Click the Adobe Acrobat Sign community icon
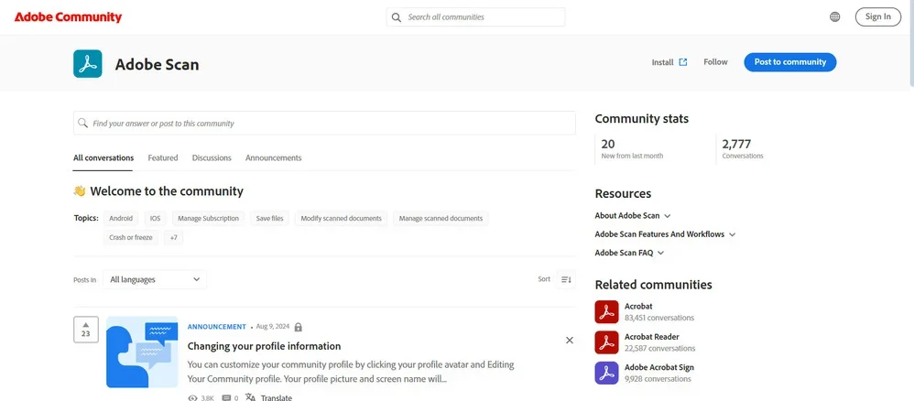 click(606, 373)
